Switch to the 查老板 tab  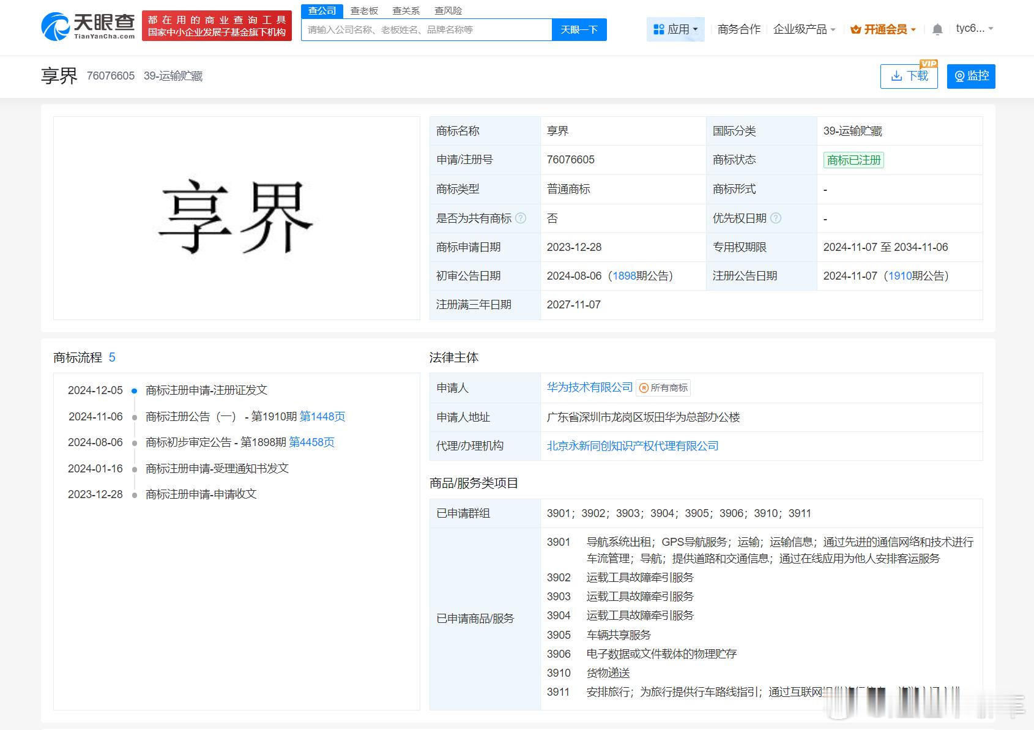[364, 11]
